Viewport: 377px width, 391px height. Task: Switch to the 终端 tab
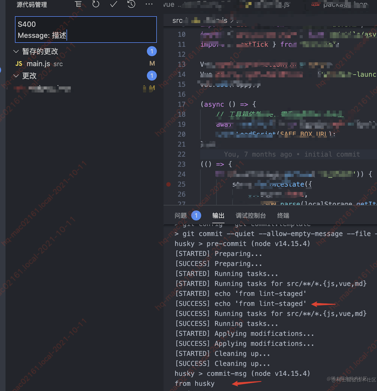point(283,216)
